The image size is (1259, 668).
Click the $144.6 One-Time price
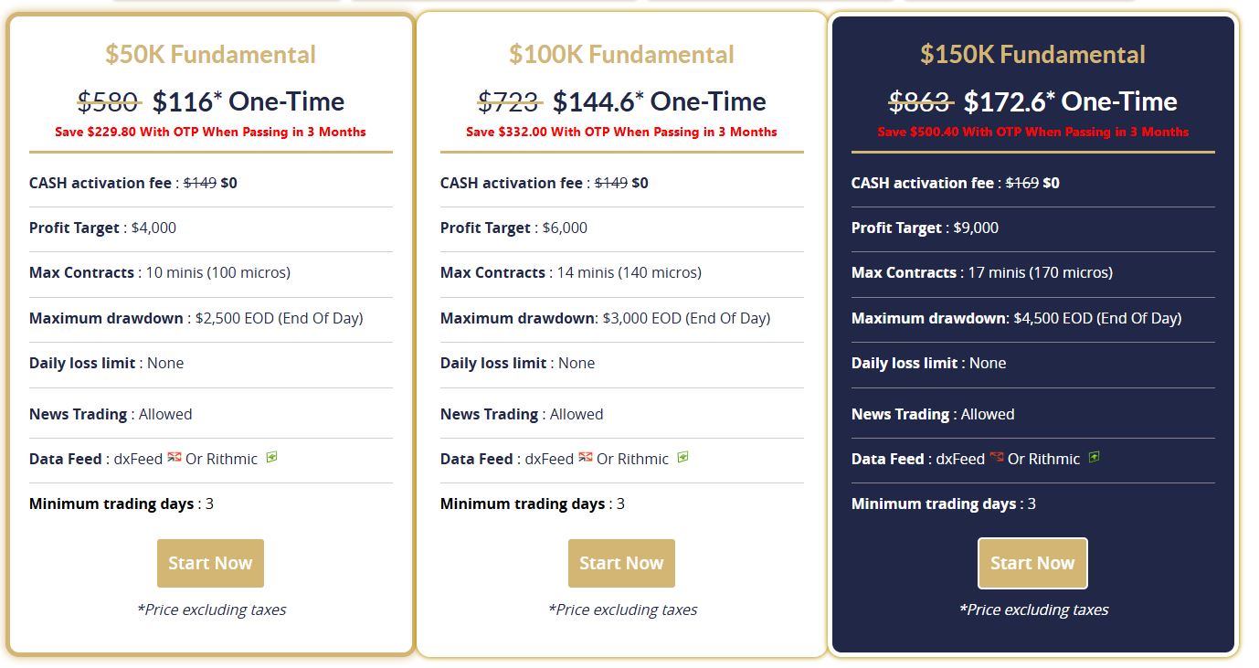click(659, 101)
